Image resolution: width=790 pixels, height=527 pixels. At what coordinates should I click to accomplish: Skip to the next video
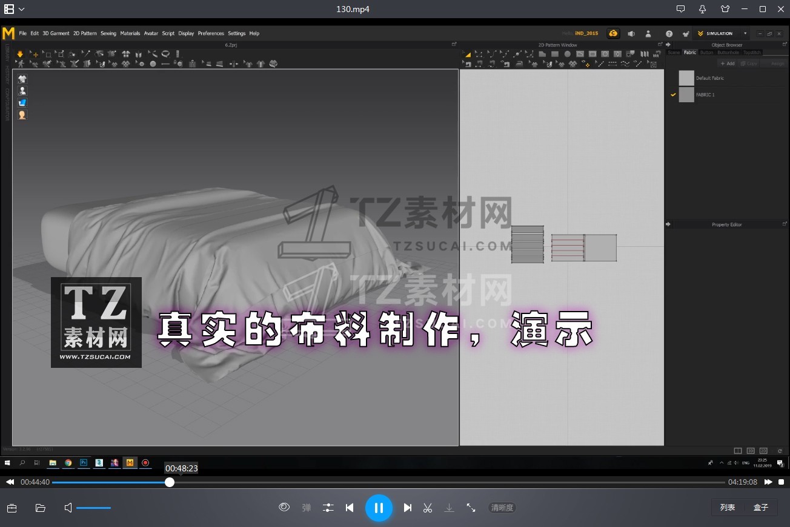[408, 508]
